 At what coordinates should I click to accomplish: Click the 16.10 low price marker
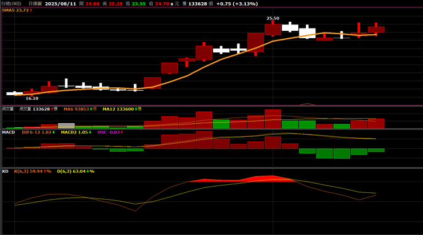(32, 99)
